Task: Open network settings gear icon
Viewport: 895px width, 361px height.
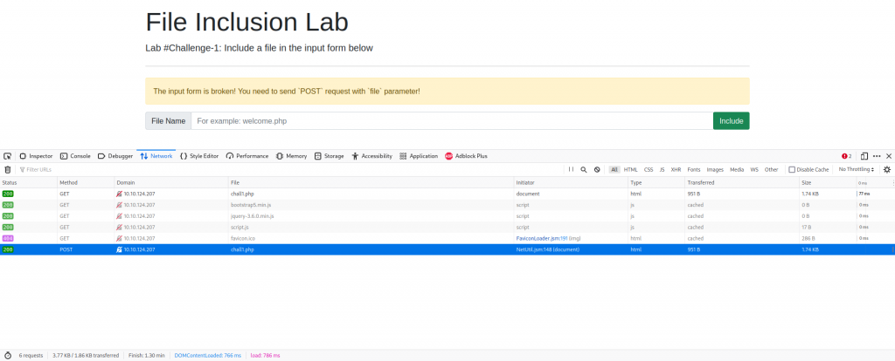Action: tap(887, 169)
